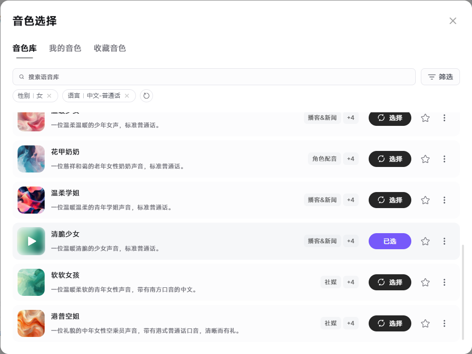
Task: Open three-dot menu for 清脆少女
Action: 444,241
